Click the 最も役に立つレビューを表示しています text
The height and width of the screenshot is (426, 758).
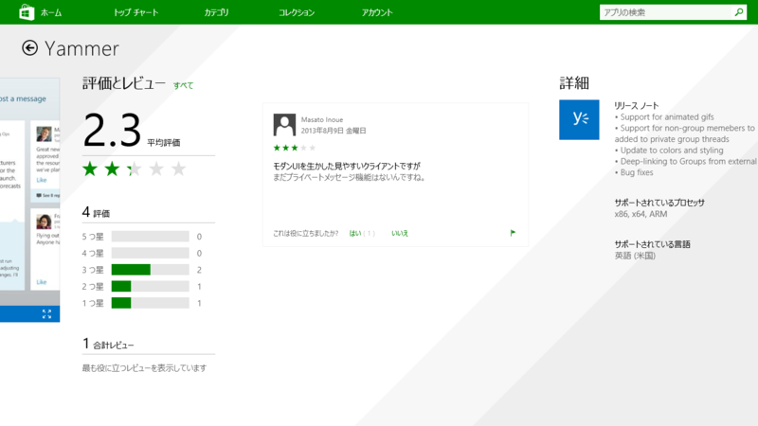[x=144, y=368]
